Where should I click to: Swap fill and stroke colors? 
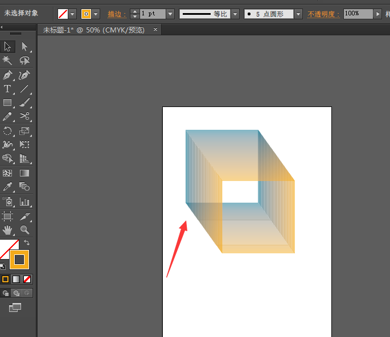coord(27,243)
